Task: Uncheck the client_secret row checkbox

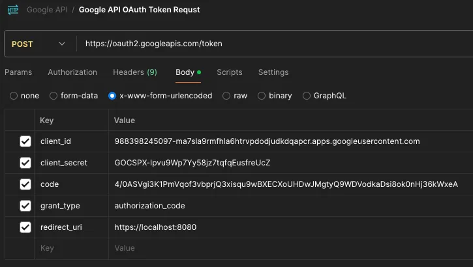Action: click(x=25, y=163)
